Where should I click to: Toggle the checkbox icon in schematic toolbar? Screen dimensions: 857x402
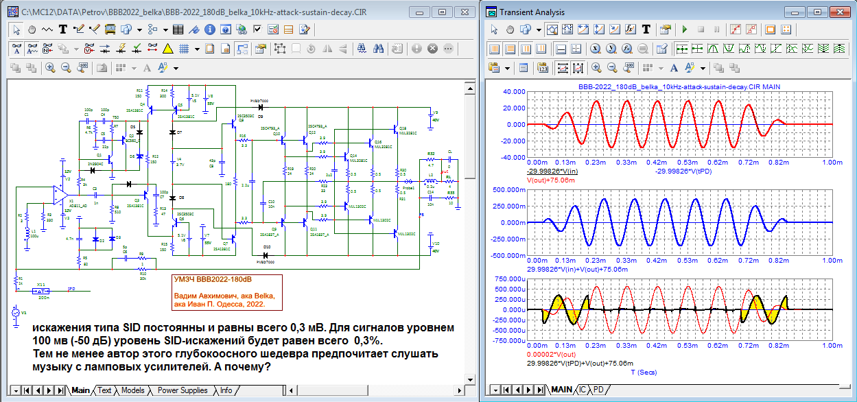[x=257, y=29]
